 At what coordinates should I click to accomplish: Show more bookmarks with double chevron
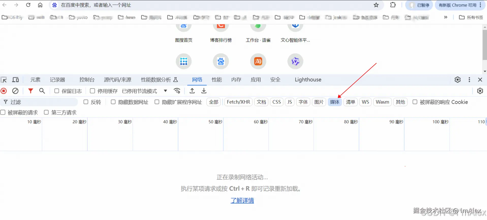coord(446,17)
